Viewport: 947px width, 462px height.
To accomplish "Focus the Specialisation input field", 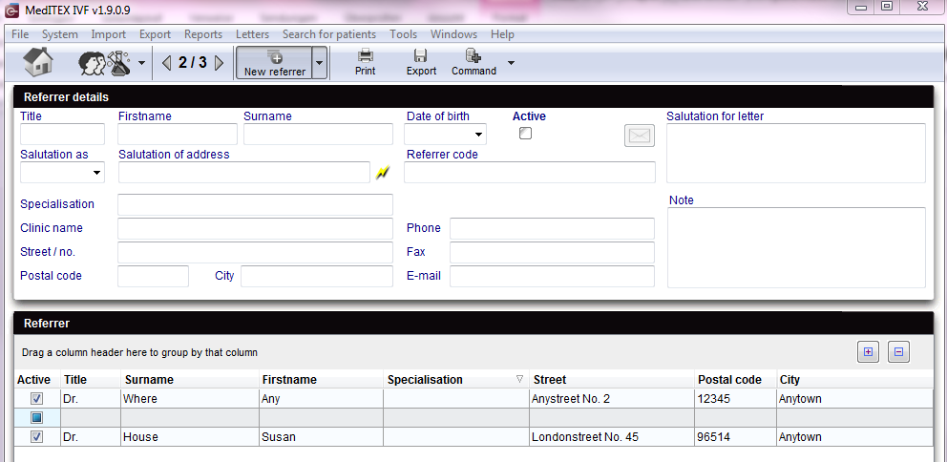I will (256, 204).
